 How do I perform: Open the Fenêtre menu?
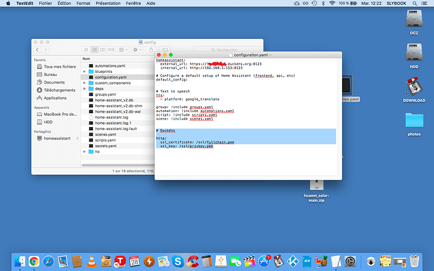pyautogui.click(x=133, y=3)
